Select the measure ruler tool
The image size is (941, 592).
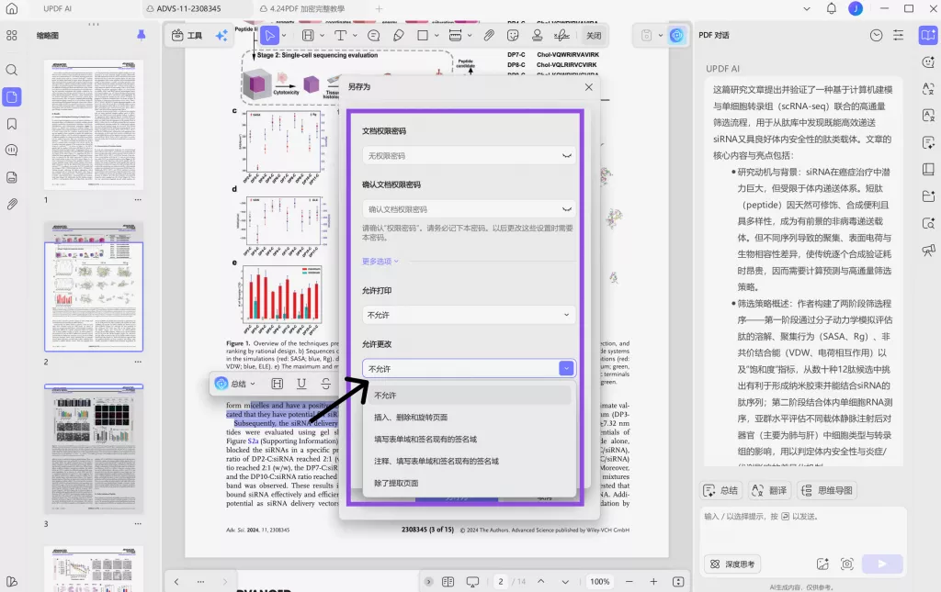[x=456, y=36]
